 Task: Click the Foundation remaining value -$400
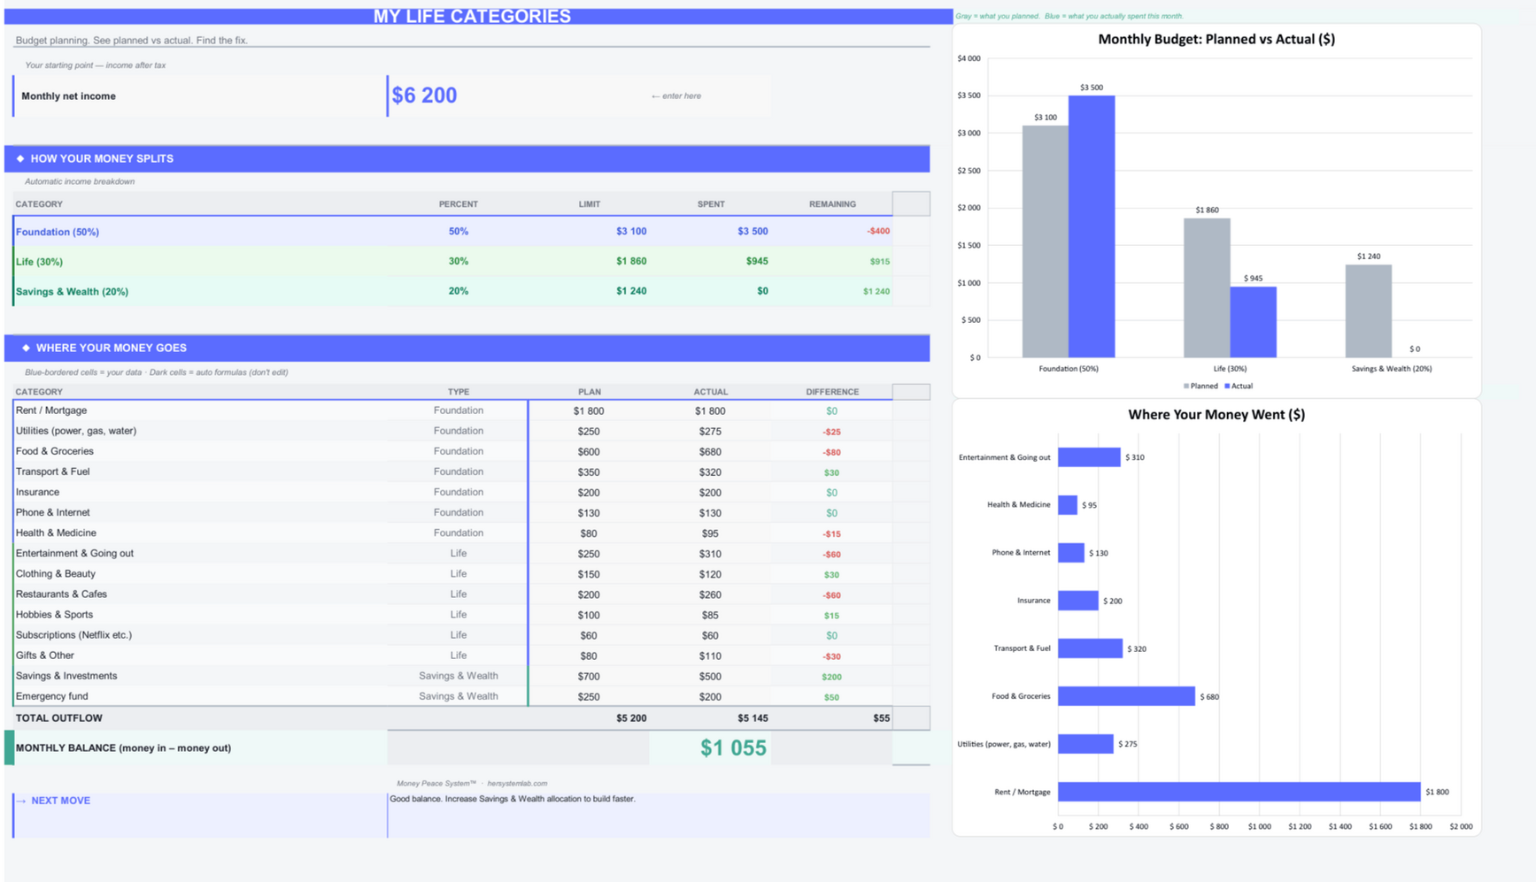coord(878,231)
